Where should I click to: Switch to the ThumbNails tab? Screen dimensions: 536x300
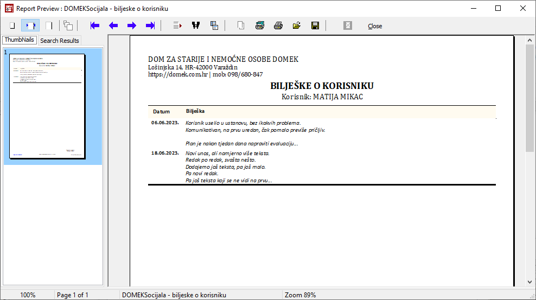19,40
